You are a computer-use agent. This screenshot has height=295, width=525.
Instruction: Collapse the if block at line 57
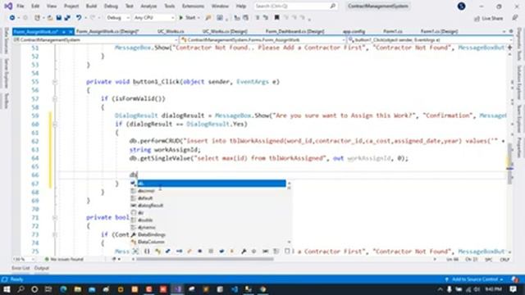(x=55, y=98)
